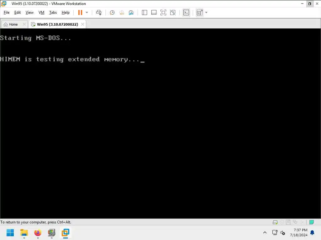Open the View menu

pos(29,12)
